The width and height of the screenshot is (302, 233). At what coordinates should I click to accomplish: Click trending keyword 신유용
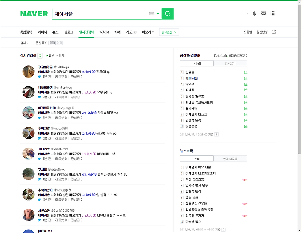pos(190,72)
